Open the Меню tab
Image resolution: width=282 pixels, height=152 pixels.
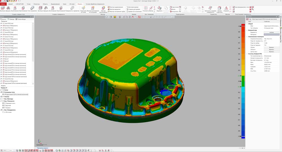(x=3, y=4)
